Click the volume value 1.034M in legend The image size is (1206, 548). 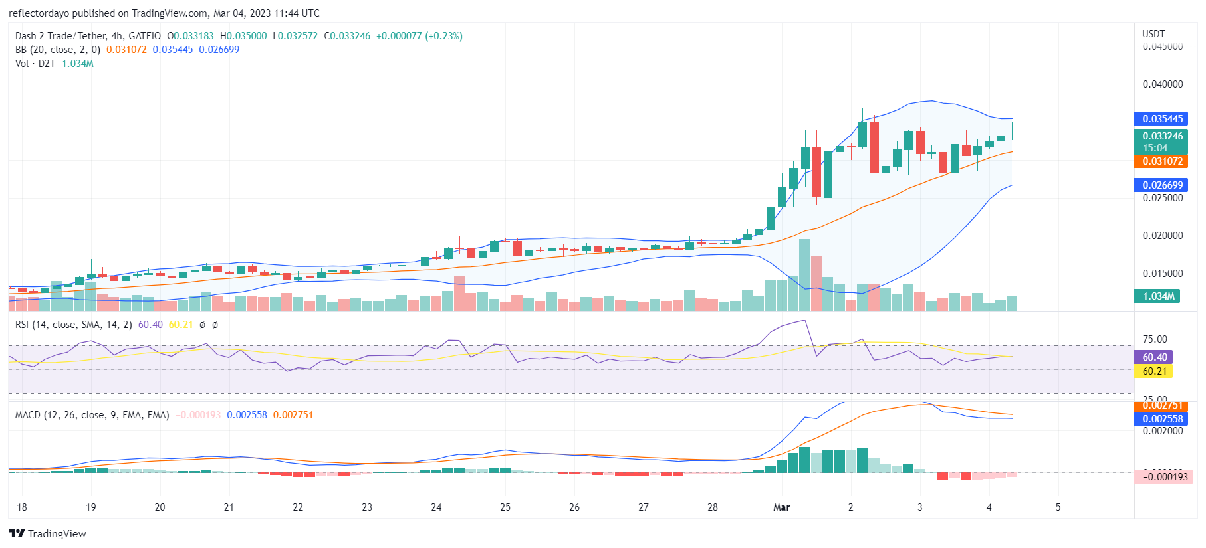(x=78, y=64)
